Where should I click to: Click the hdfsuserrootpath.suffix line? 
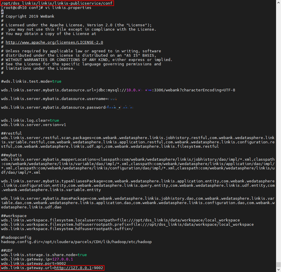67,229
